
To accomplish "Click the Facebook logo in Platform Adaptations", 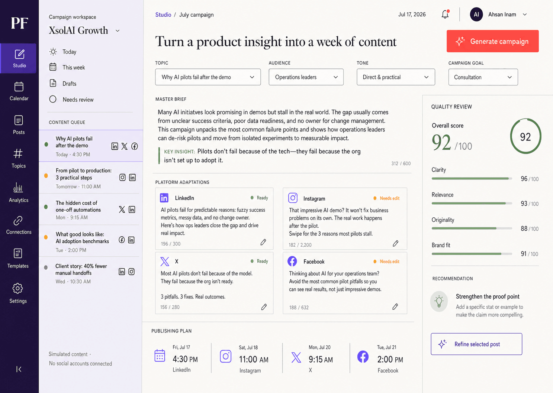I will pyautogui.click(x=292, y=261).
